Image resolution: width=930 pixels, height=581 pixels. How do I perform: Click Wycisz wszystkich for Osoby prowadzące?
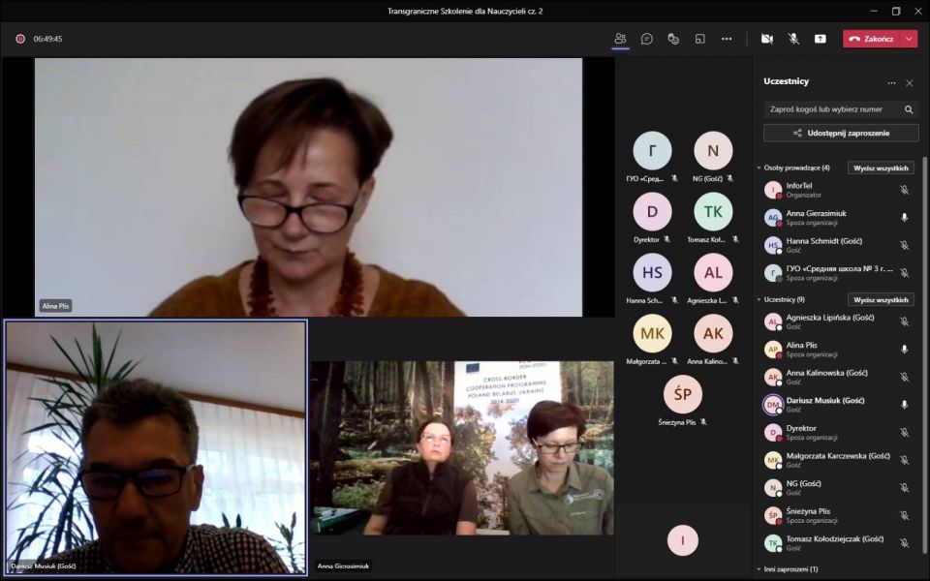[x=881, y=168]
